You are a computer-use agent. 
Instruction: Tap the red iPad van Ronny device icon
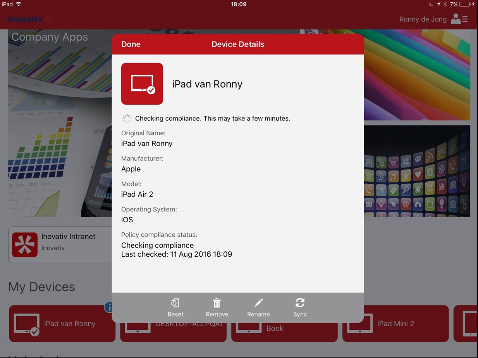142,84
